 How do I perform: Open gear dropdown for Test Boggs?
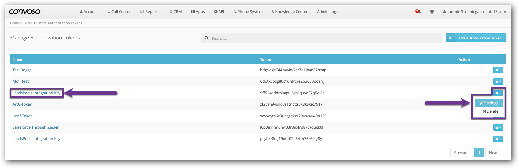pos(498,70)
